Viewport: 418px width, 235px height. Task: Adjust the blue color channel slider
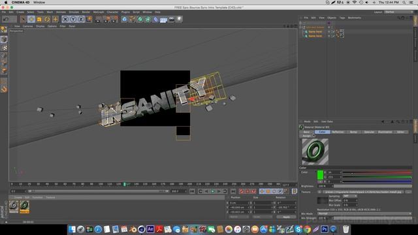[378, 181]
